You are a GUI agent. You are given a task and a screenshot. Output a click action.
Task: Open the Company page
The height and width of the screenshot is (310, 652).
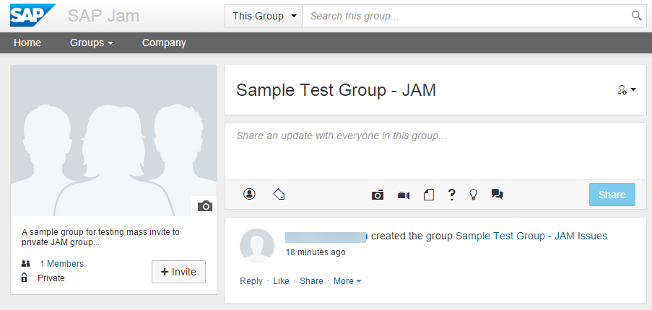pos(164,43)
